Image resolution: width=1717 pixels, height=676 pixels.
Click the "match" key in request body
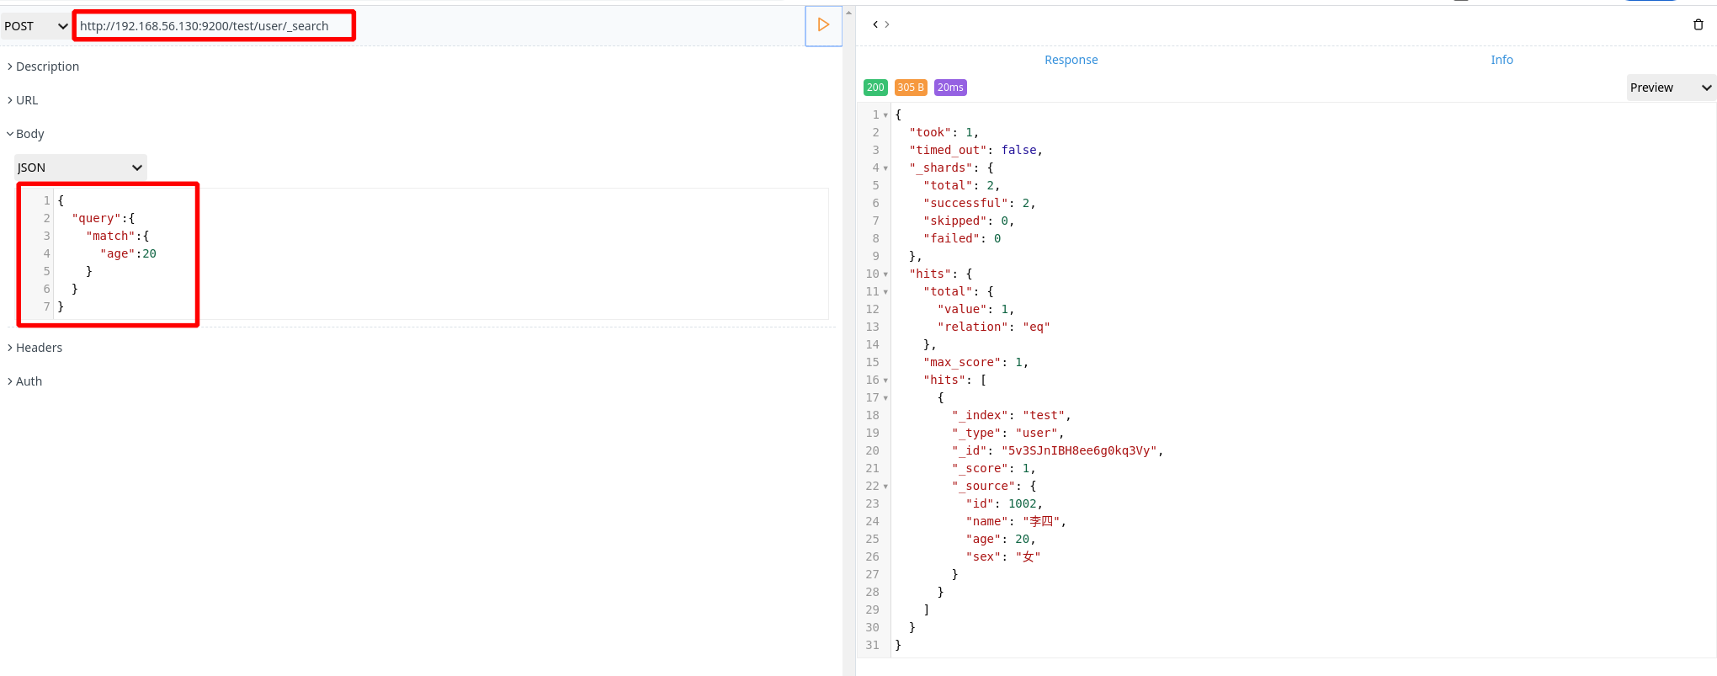[111, 236]
